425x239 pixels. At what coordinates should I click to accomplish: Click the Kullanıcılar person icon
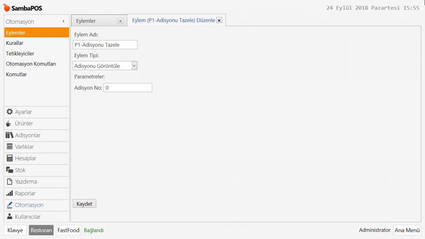[x=10, y=216]
